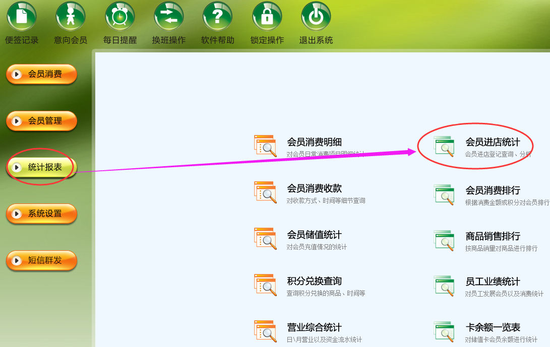View the 积分兑换查询 report
Screen dimensions: 550x347
[x=314, y=281]
